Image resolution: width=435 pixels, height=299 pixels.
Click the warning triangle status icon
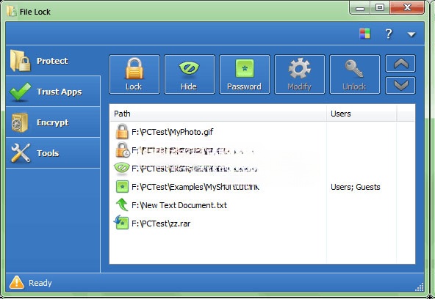tap(17, 282)
